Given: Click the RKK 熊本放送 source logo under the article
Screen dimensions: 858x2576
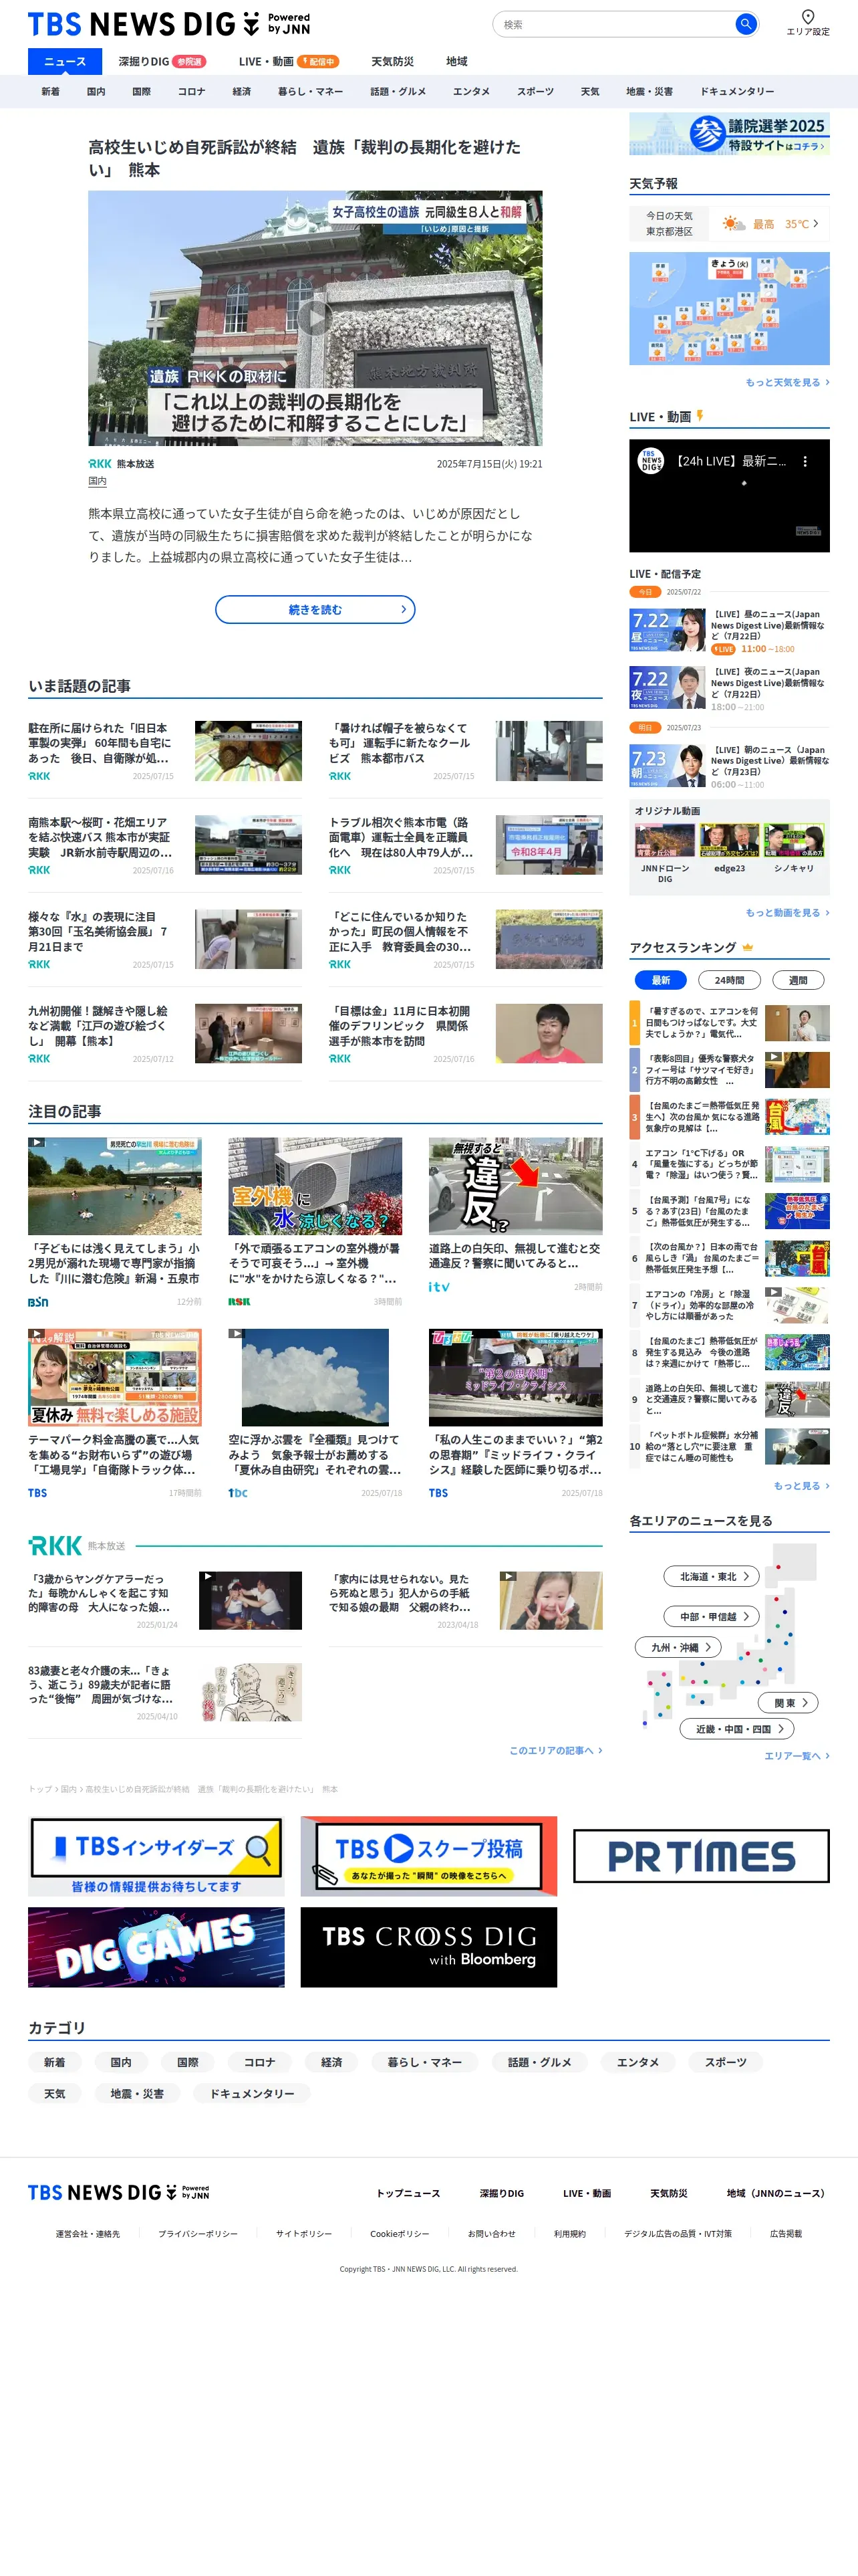Looking at the screenshot, I should (x=121, y=464).
